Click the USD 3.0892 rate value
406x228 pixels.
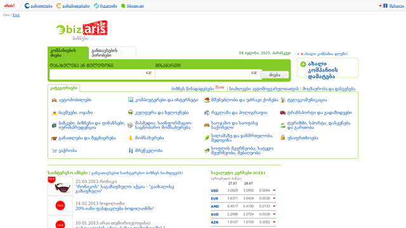248,190
